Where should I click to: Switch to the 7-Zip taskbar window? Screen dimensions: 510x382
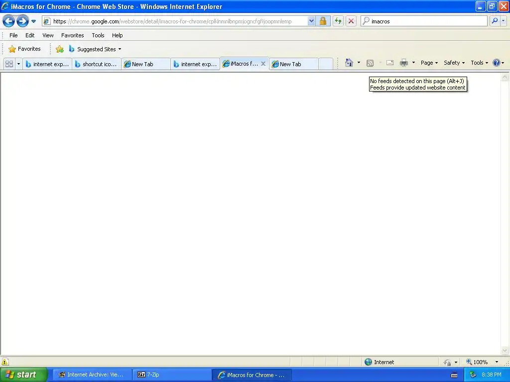pyautogui.click(x=172, y=375)
